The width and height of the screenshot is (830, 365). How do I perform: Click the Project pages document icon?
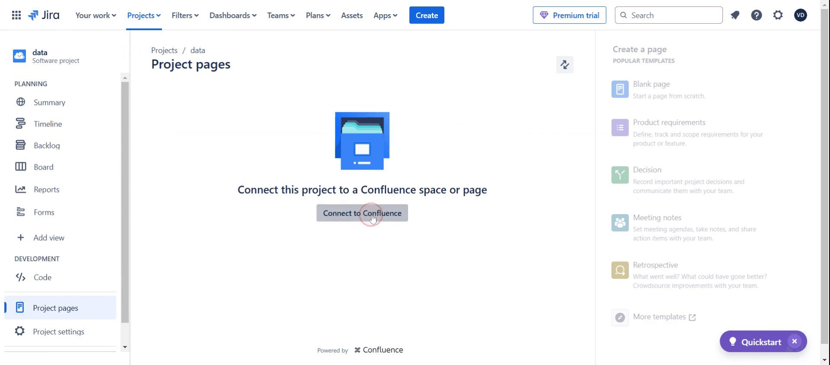point(20,307)
